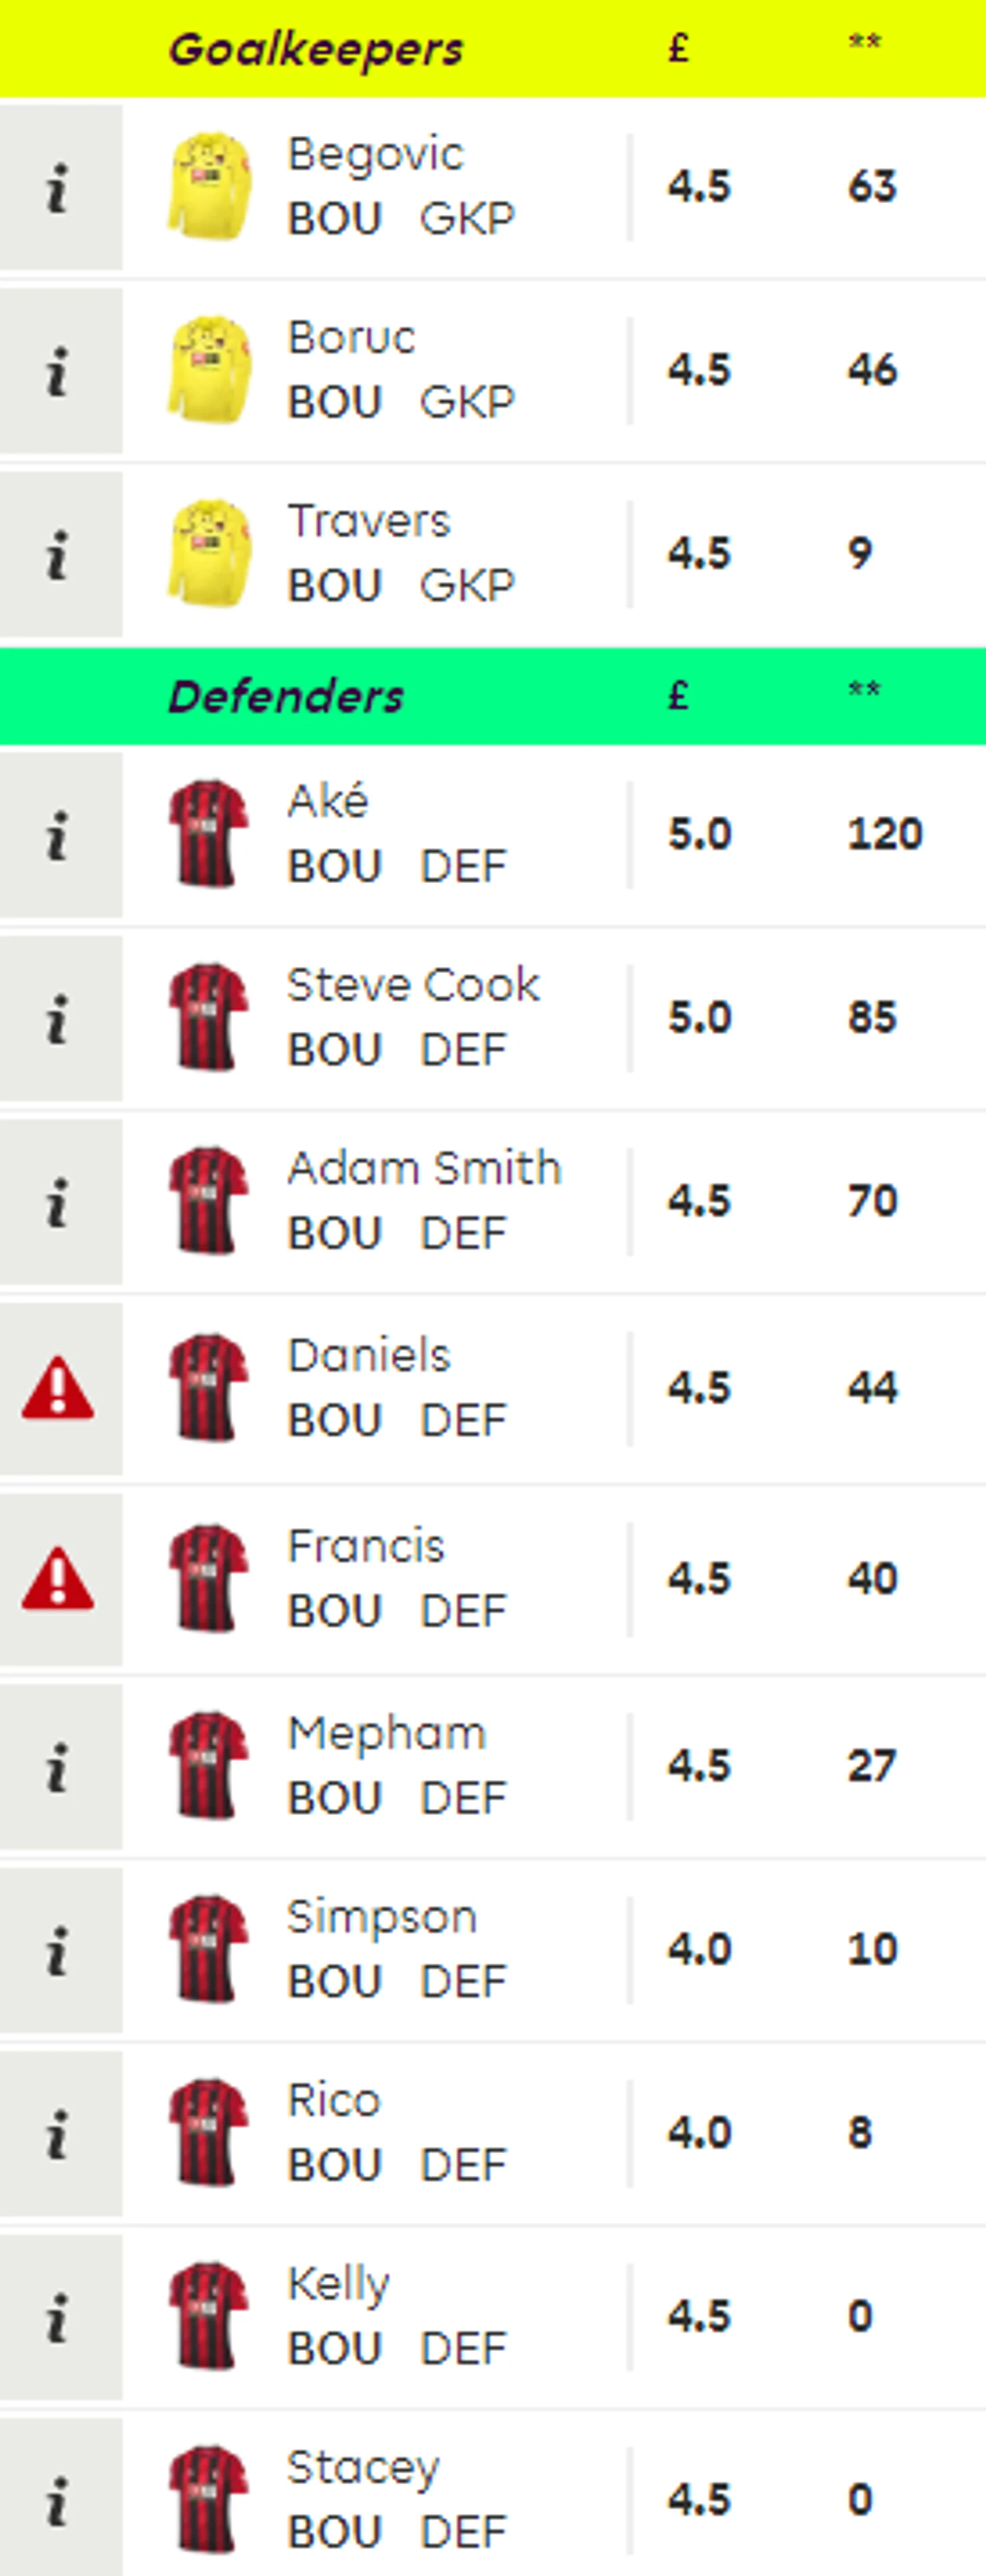Open info icon for Begovic
The height and width of the screenshot is (2576, 986).
[60, 187]
